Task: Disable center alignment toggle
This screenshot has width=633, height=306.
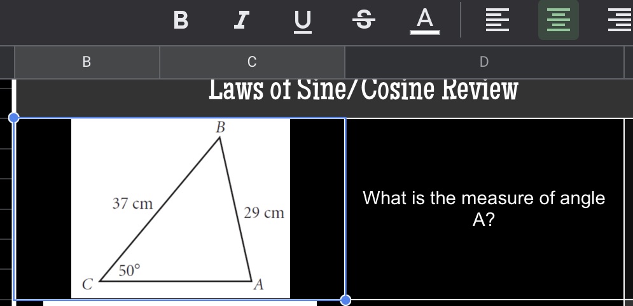Action: pos(559,20)
